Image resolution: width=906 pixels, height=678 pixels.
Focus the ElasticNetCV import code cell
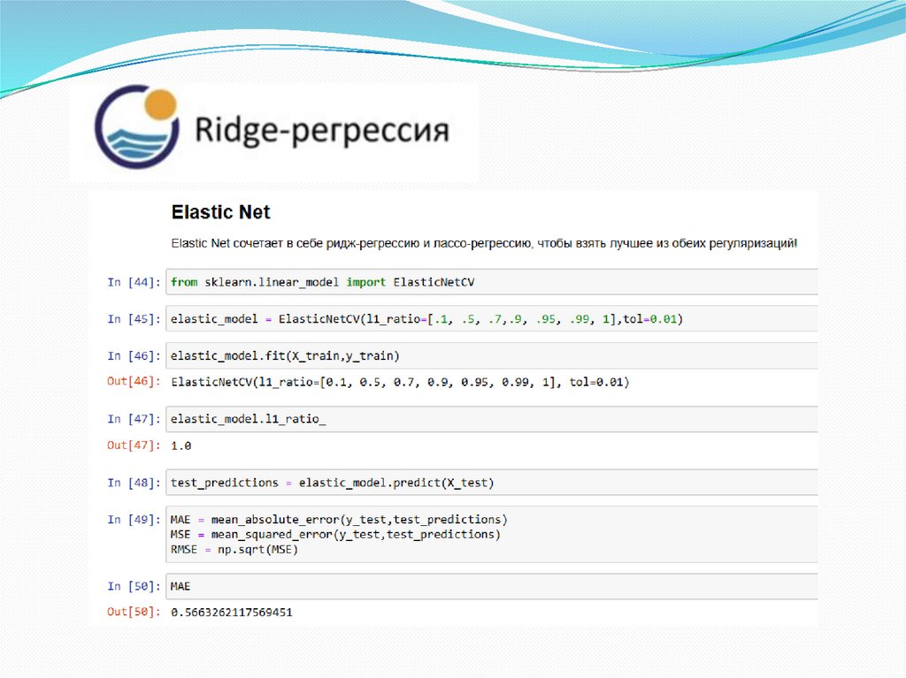point(491,282)
